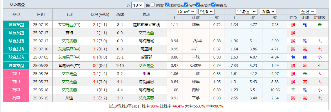This screenshot has width=331, height=112.
Task: Open the 終指 dropdown beside 平均值
Action: click(268, 11)
